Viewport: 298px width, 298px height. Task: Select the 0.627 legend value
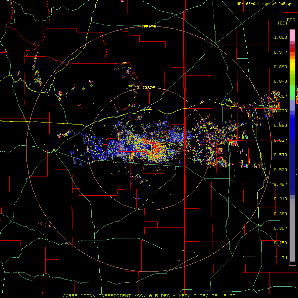[280, 140]
